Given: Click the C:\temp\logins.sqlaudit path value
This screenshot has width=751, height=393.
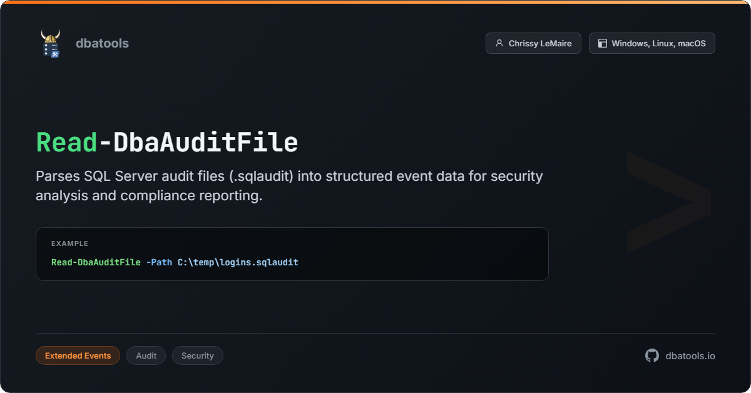Looking at the screenshot, I should [238, 262].
